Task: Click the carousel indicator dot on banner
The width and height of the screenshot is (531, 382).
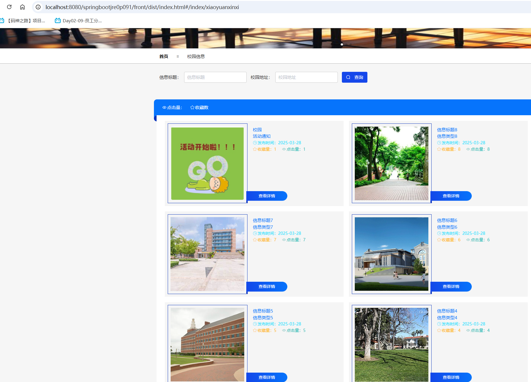Action: (342, 45)
